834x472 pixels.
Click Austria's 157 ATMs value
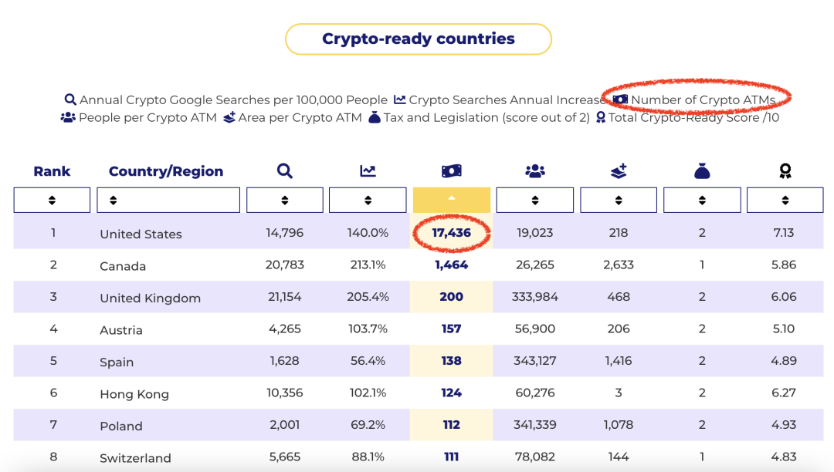click(x=452, y=329)
